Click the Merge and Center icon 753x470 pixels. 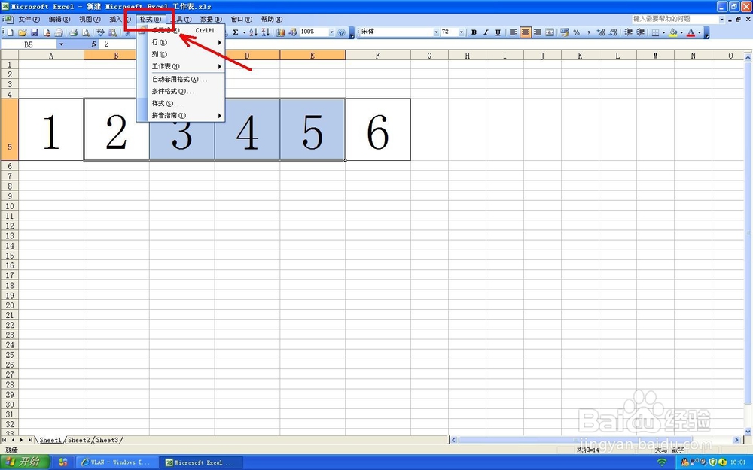[x=550, y=32]
